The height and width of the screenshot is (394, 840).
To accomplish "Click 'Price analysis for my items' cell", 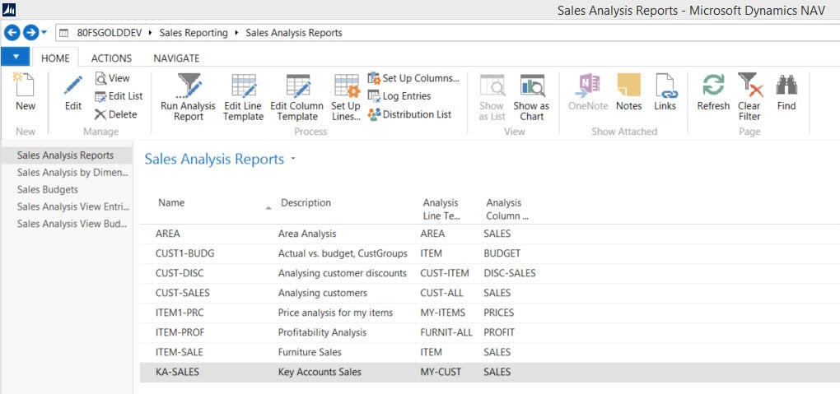I will pyautogui.click(x=335, y=313).
